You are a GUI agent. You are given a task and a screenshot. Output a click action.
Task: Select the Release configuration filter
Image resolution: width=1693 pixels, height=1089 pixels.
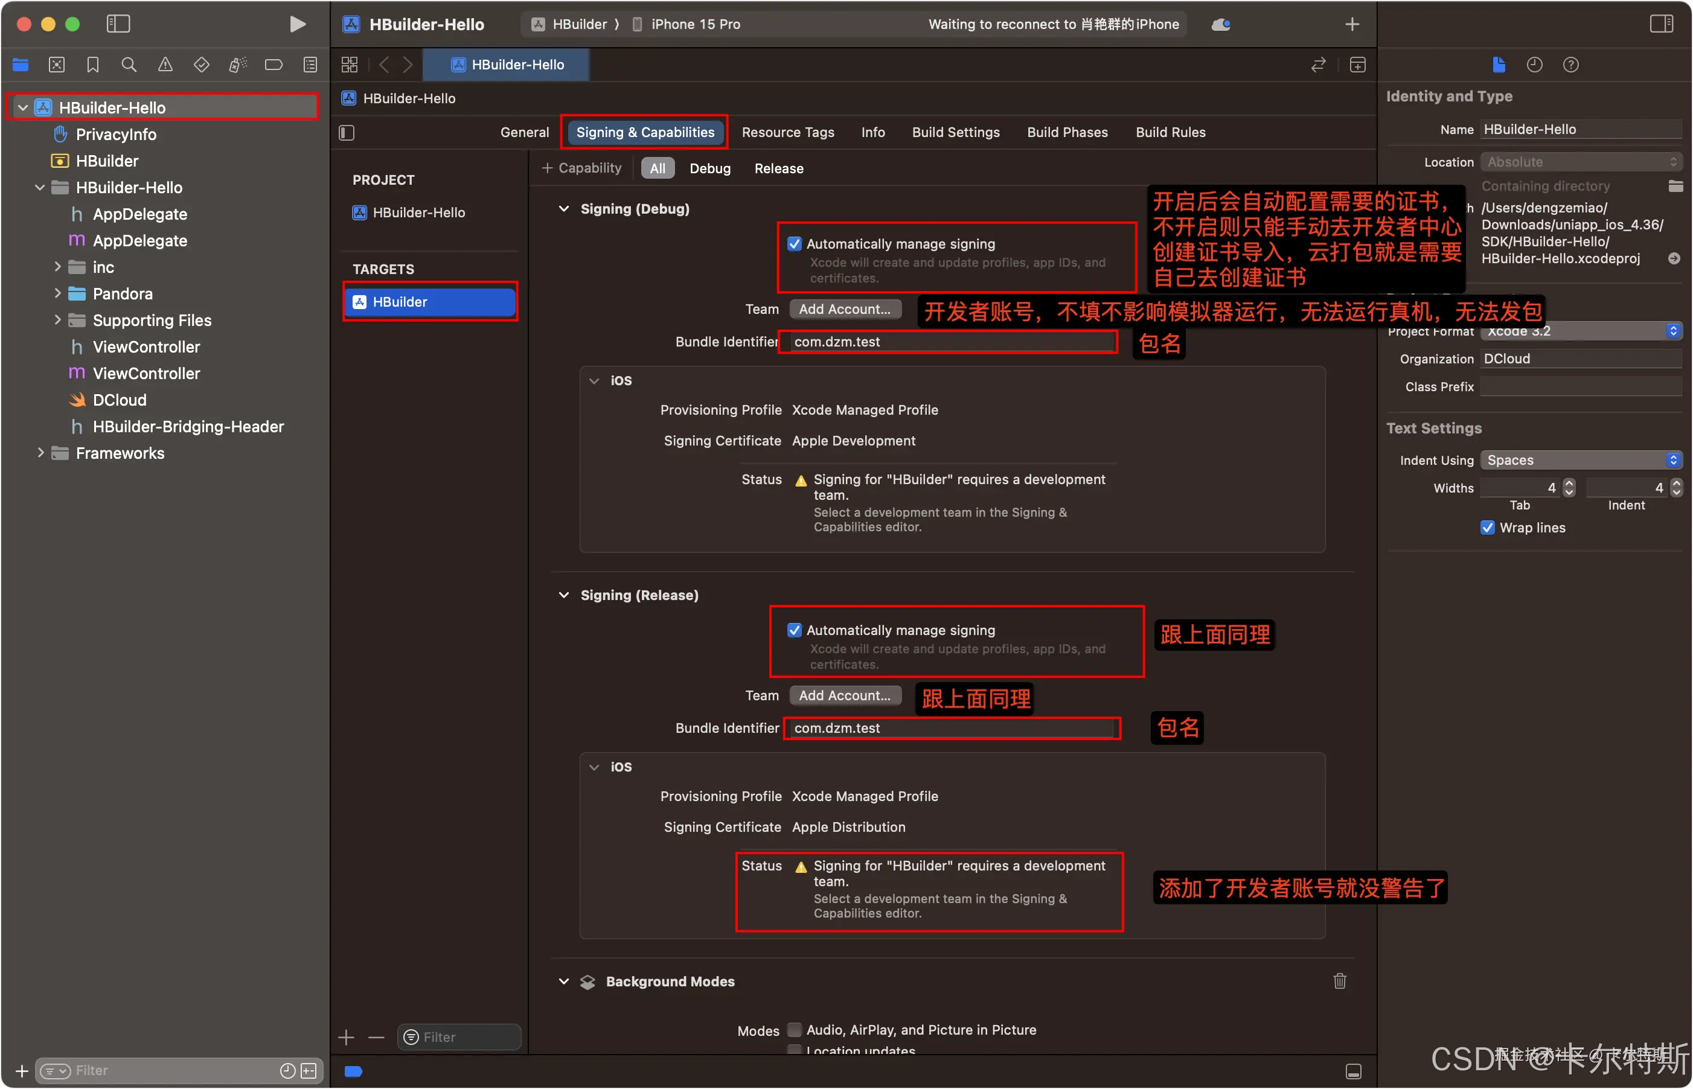click(779, 168)
